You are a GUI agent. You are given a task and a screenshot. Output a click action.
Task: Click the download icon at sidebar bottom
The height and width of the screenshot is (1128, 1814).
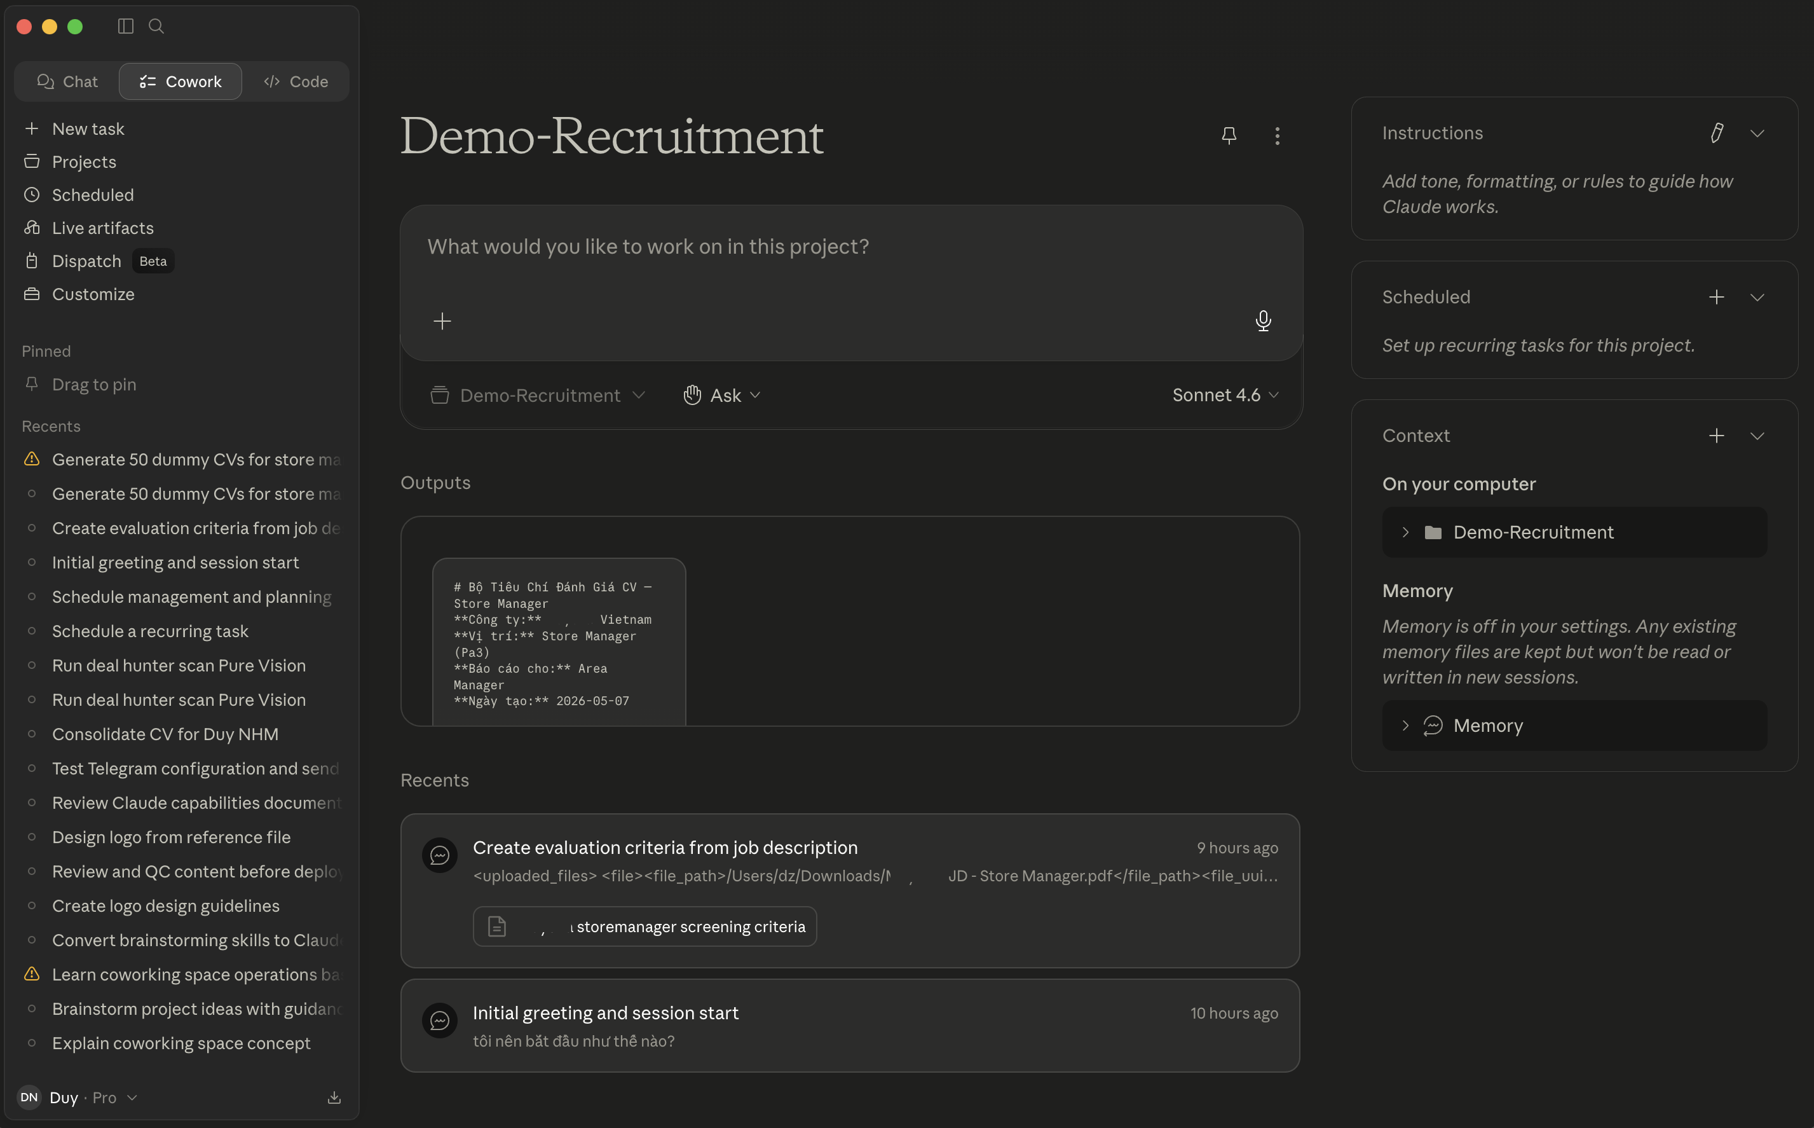[x=334, y=1097]
